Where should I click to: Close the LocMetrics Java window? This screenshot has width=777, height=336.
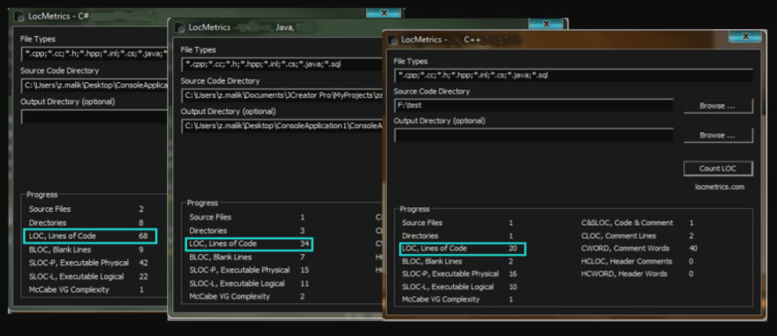pos(546,24)
